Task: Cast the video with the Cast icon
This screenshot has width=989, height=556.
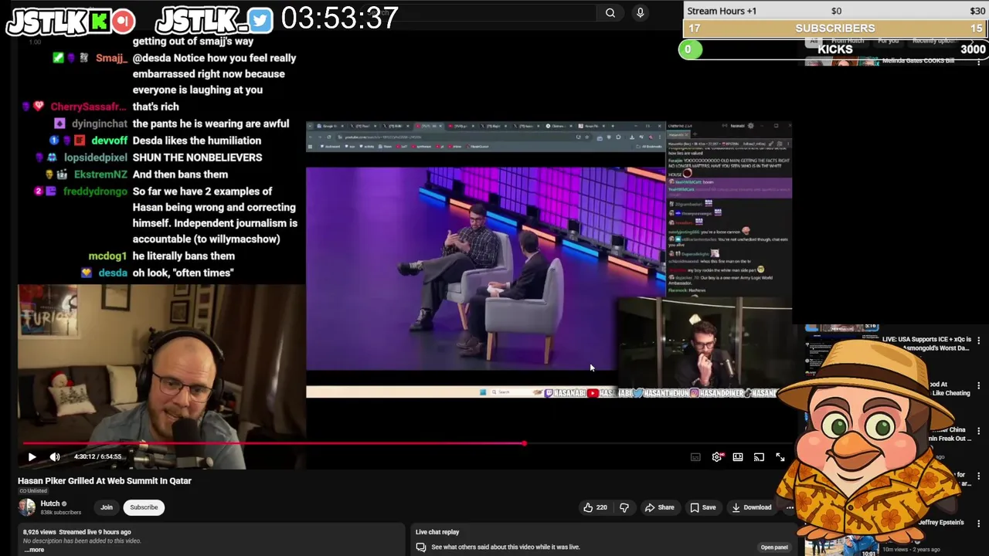Action: coord(759,457)
